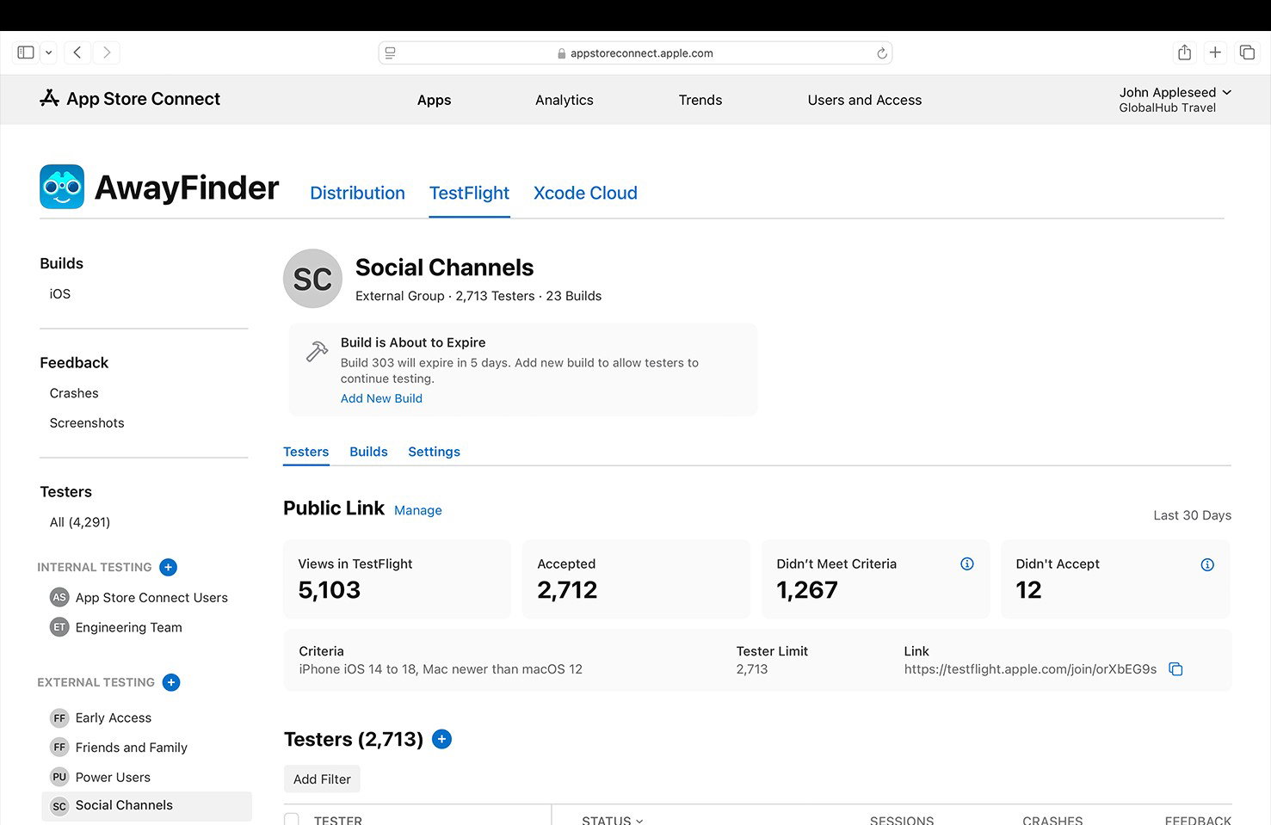Open the Analytics menu
This screenshot has height=825, width=1271.
tap(565, 100)
